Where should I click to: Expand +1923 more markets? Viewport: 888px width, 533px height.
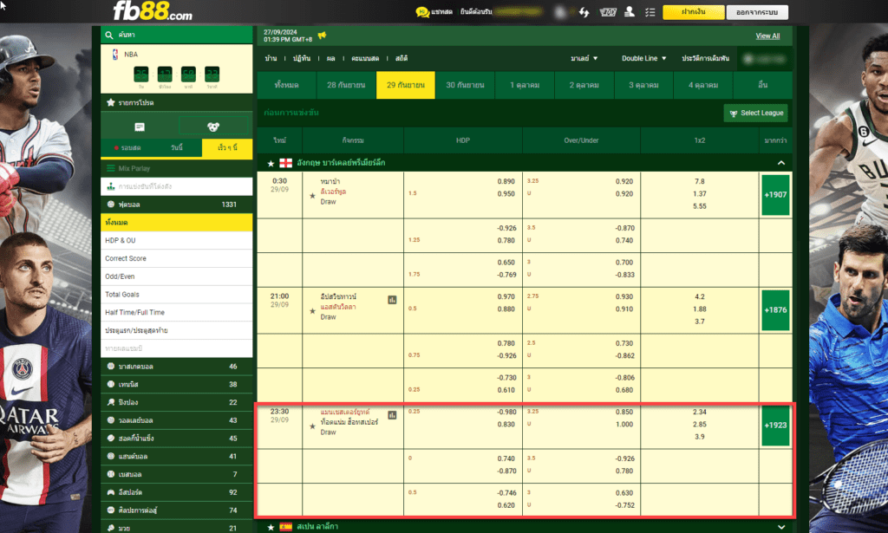[775, 426]
